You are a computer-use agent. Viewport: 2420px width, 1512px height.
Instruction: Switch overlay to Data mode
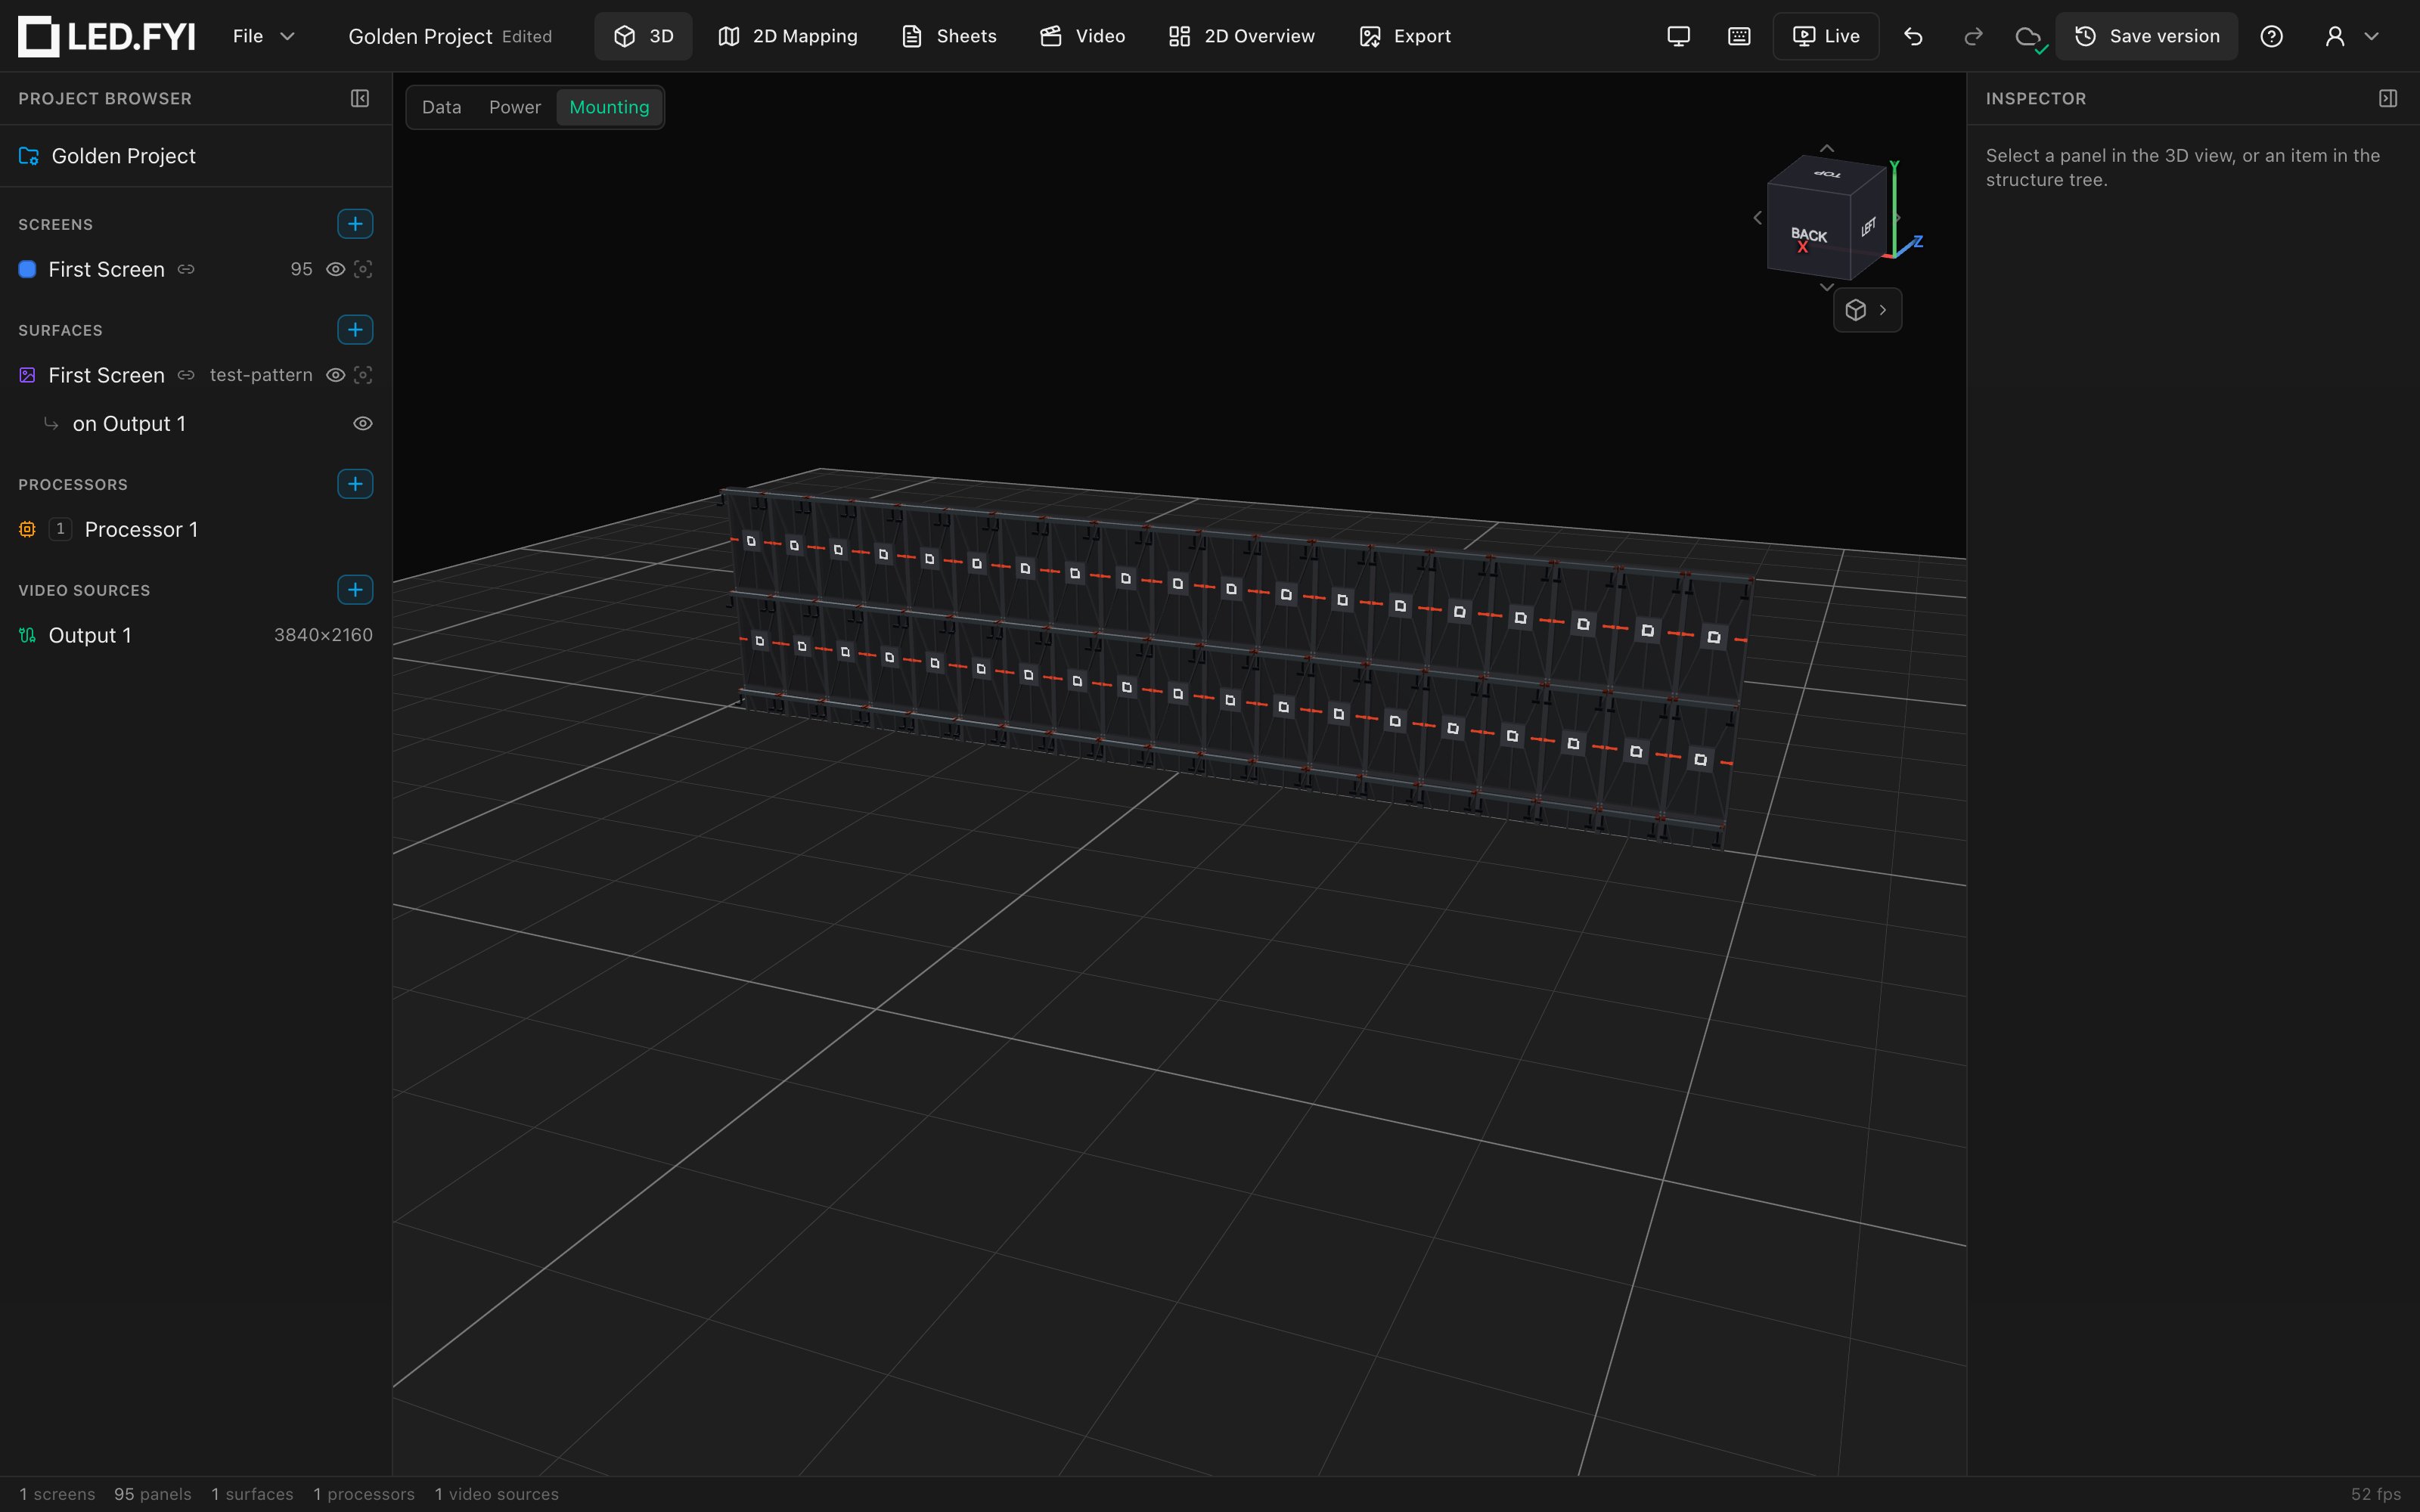pos(441,107)
